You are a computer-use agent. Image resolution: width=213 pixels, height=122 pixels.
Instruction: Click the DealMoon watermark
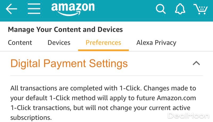[x=189, y=116]
